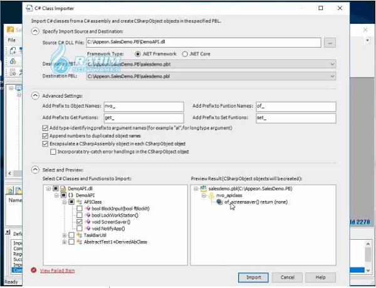This screenshot has width=376, height=288.
Task: Click the Help button
Action: pos(320,277)
